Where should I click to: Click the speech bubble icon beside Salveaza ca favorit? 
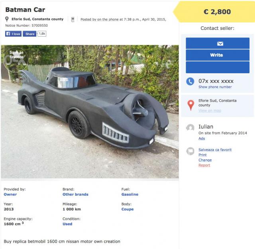pyautogui.click(x=190, y=151)
